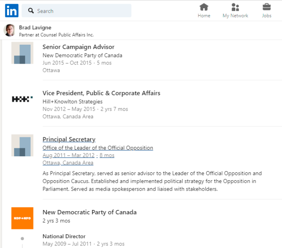Open the Home house icon

pos(204,7)
